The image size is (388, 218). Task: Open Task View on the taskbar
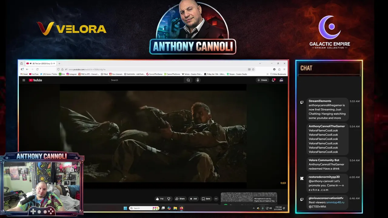point(163,208)
